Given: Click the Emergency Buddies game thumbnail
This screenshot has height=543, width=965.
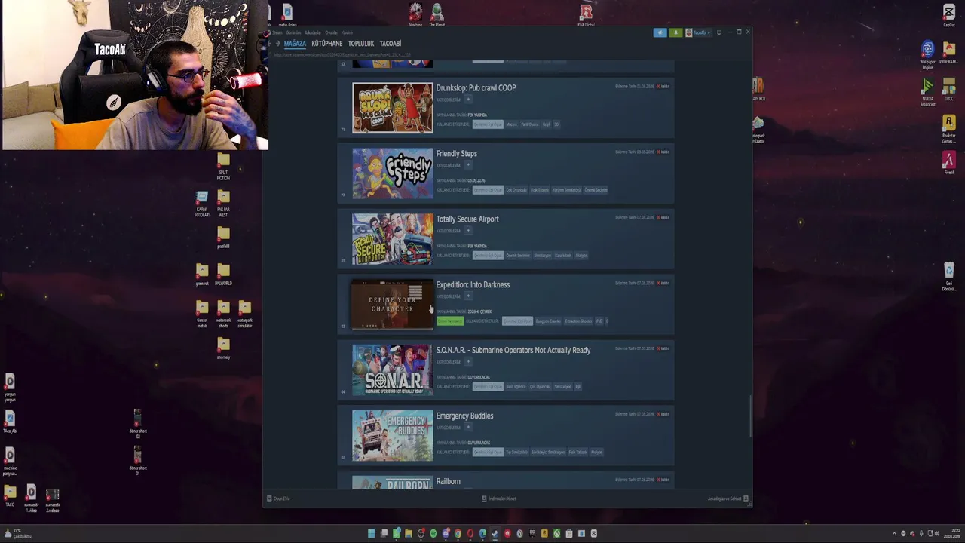Looking at the screenshot, I should point(393,436).
